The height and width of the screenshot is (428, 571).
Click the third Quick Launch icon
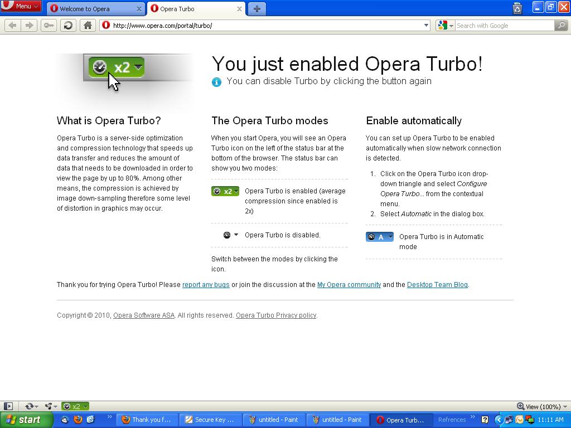tap(90, 420)
